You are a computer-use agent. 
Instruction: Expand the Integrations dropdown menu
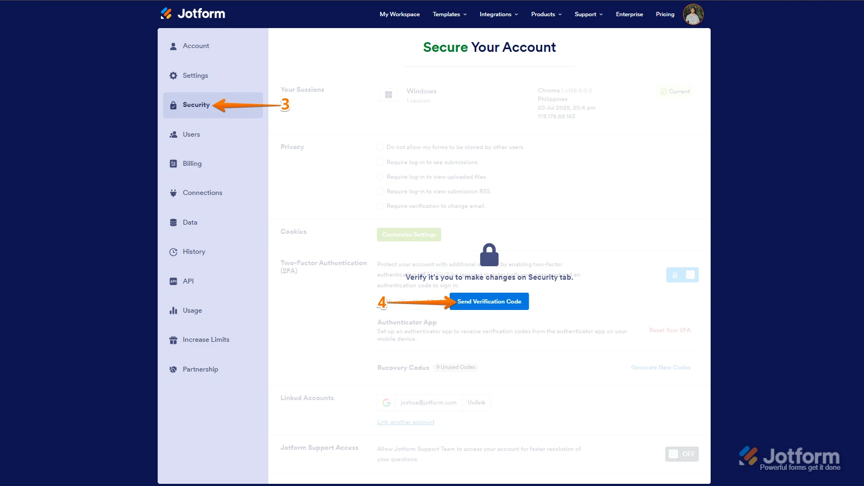click(x=498, y=15)
